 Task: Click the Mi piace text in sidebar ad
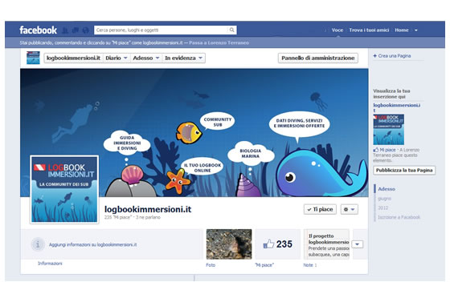pos(387,150)
